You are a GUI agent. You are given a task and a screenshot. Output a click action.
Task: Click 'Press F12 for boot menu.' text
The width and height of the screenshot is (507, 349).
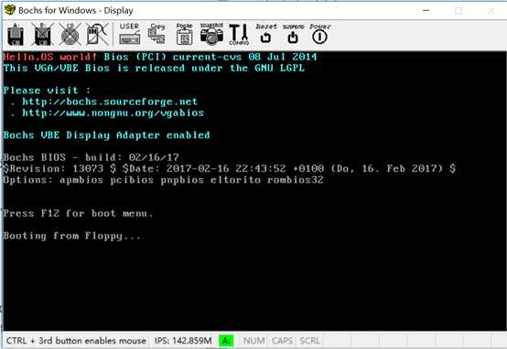click(79, 214)
